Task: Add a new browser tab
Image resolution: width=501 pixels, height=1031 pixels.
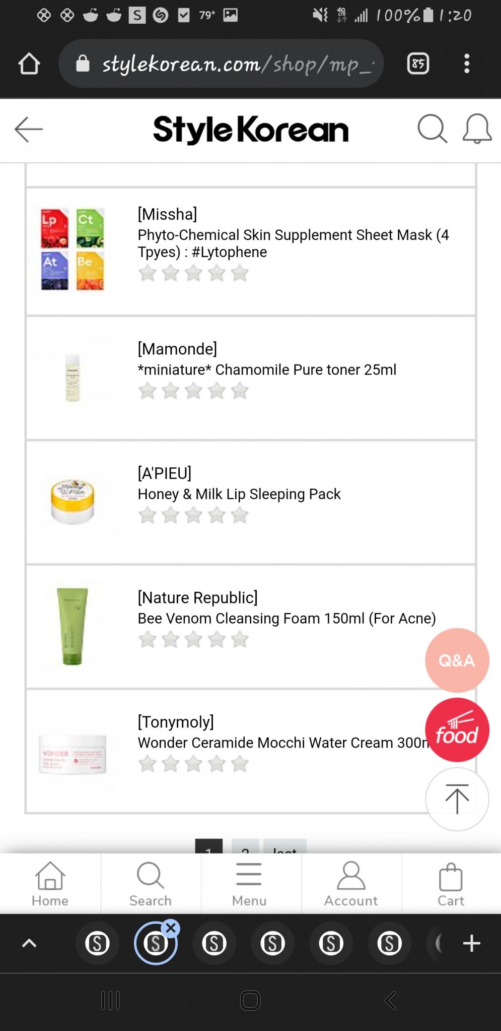Action: (x=472, y=943)
